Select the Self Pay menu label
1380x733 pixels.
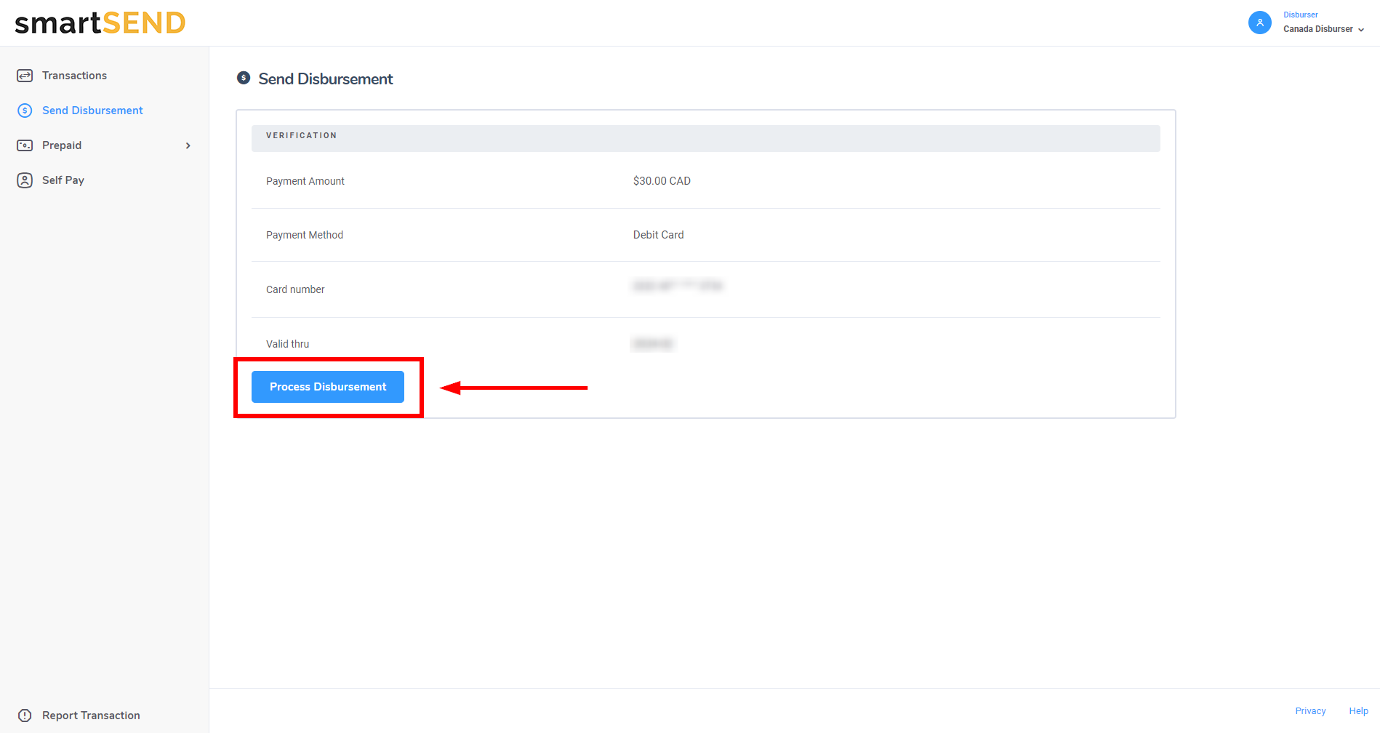pyautogui.click(x=63, y=180)
